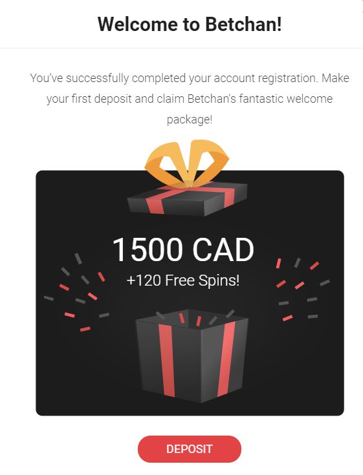Click the "1500 CAD" bonus amount
The image size is (363, 475).
[183, 249]
